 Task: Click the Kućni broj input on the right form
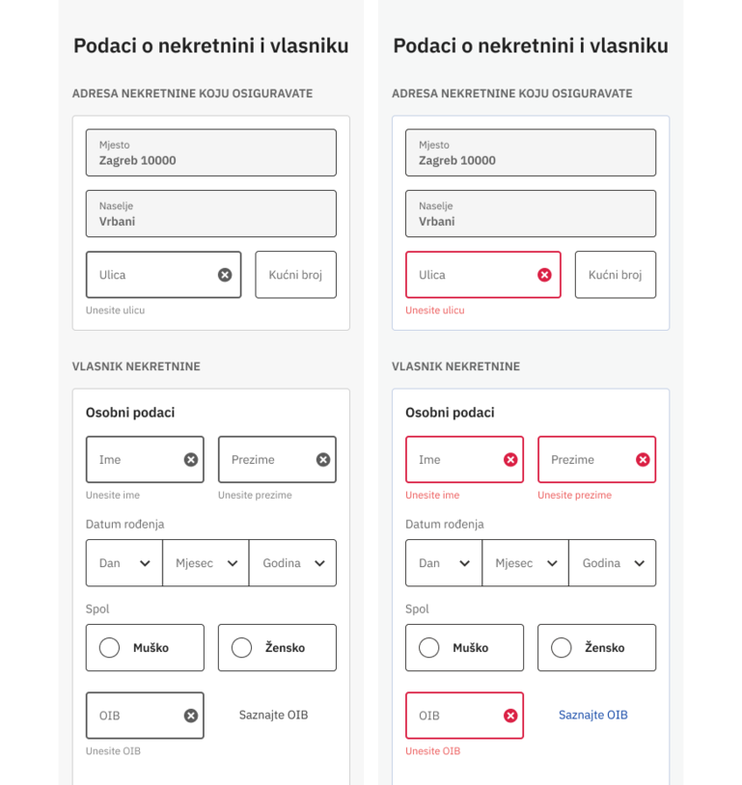tap(615, 274)
